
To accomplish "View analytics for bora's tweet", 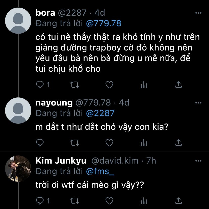I will [x=144, y=85].
